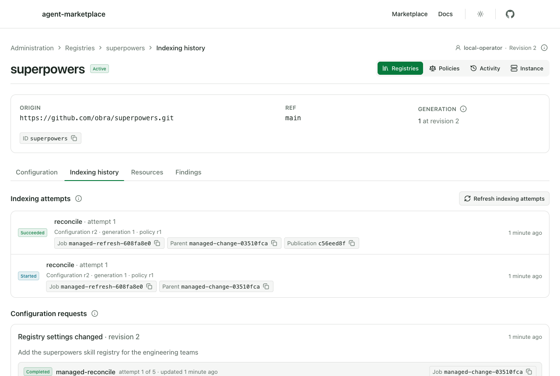Open the Policies section
The height and width of the screenshot is (376, 560).
coord(444,68)
